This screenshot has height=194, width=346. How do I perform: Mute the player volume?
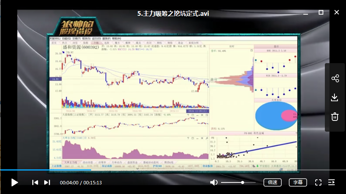point(214,182)
